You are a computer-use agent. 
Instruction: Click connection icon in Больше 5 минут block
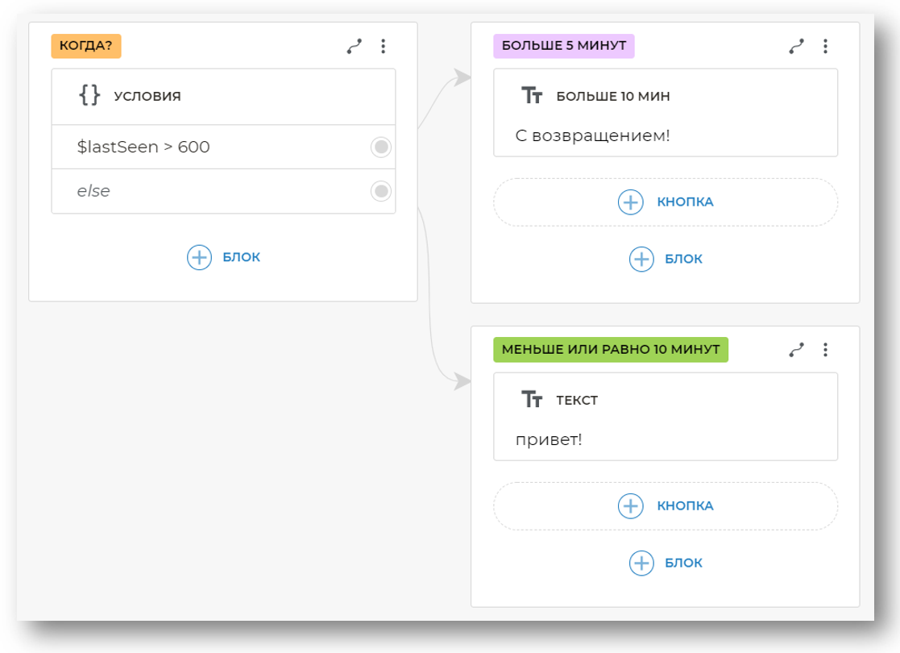pyautogui.click(x=796, y=47)
